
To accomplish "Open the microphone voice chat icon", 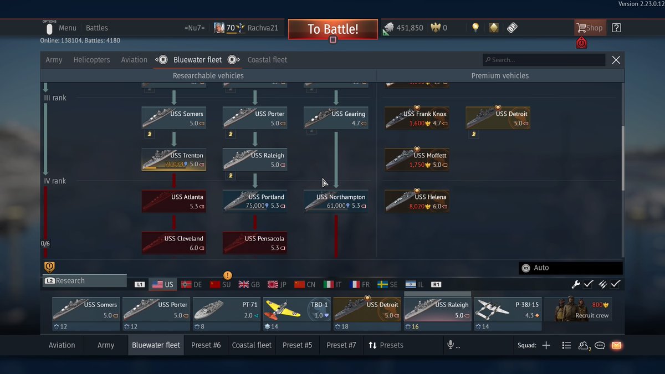I will (x=451, y=345).
